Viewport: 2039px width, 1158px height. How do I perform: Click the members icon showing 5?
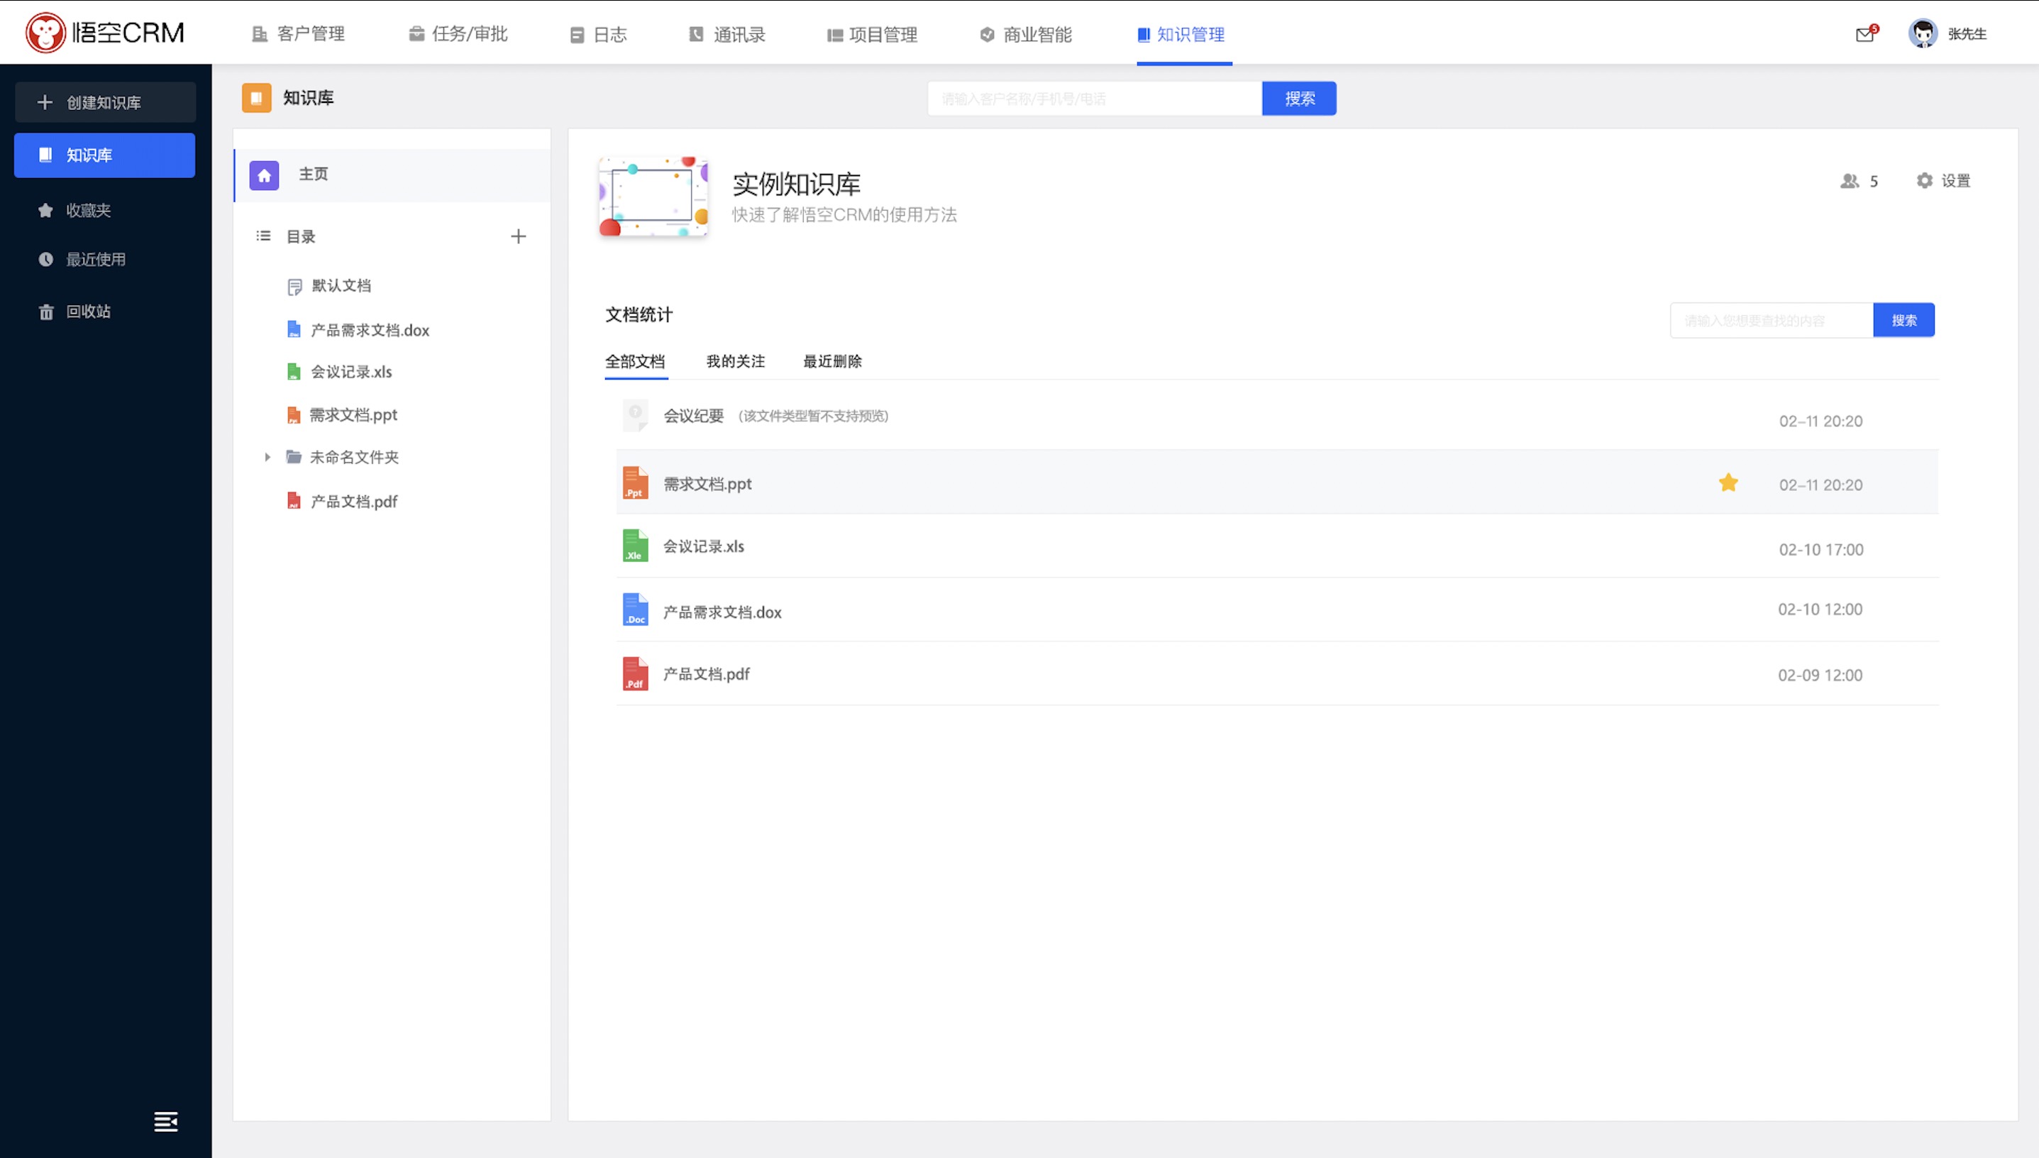pos(1850,182)
